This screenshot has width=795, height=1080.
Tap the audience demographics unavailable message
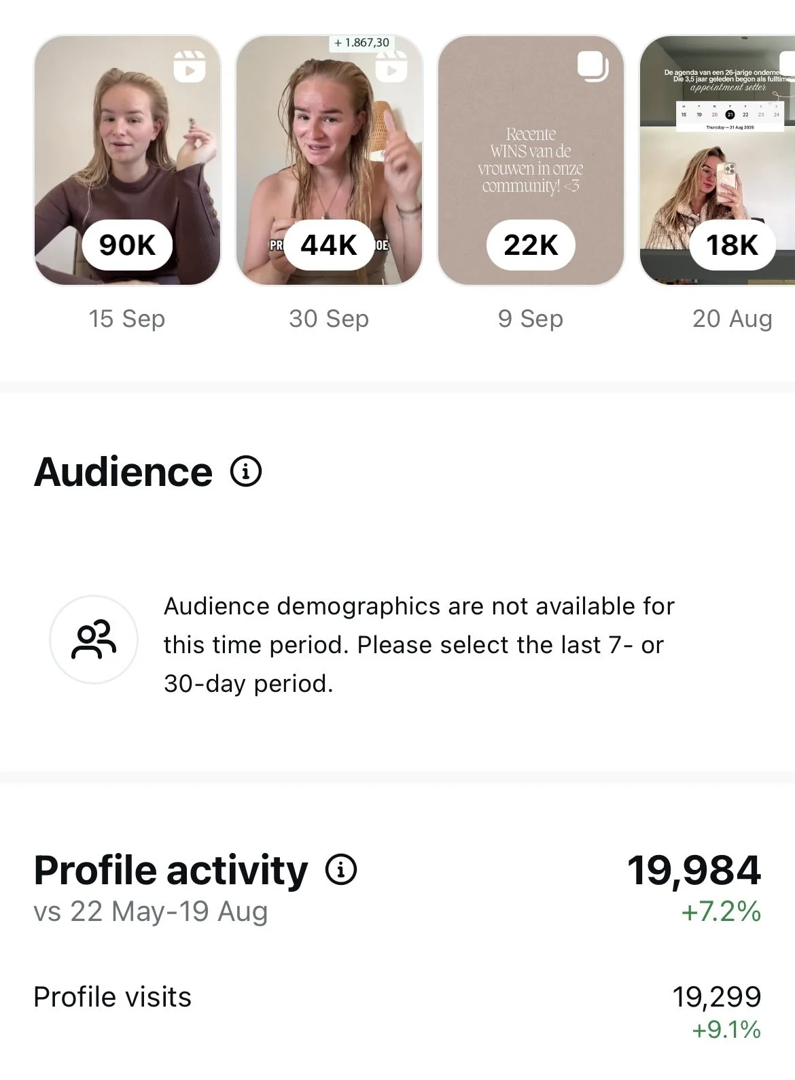point(419,644)
